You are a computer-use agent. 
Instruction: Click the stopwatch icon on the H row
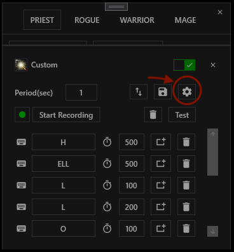[107, 142]
